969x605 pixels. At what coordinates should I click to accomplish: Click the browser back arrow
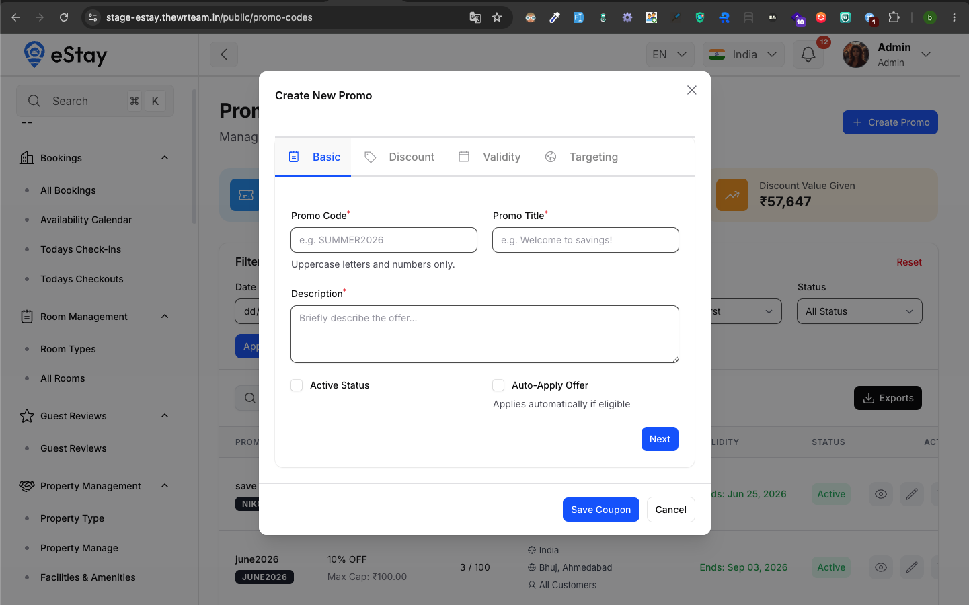pyautogui.click(x=15, y=17)
